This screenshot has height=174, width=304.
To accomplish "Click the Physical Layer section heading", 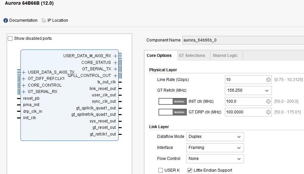I will (x=163, y=70).
